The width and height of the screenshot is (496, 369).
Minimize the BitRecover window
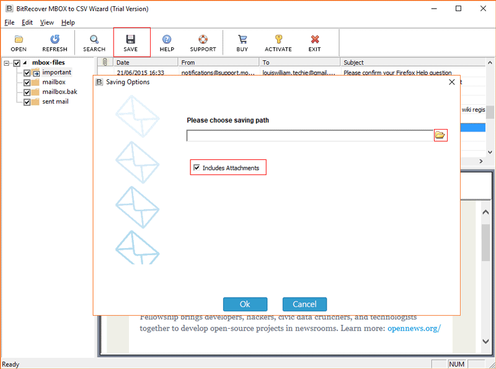tap(434, 9)
